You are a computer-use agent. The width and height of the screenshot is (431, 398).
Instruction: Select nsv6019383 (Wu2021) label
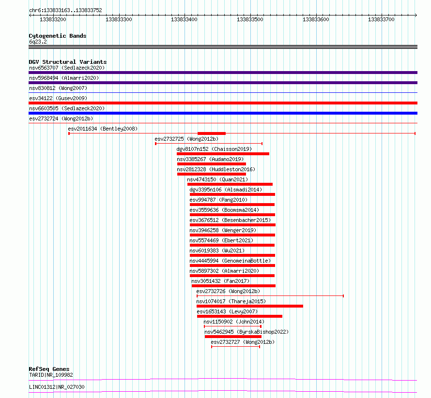pos(217,251)
